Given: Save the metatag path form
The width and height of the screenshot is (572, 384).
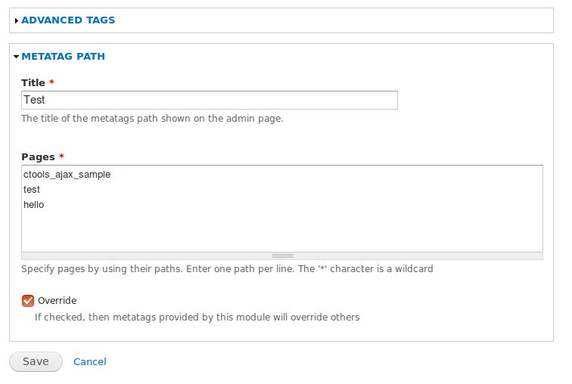Looking at the screenshot, I should (x=36, y=361).
